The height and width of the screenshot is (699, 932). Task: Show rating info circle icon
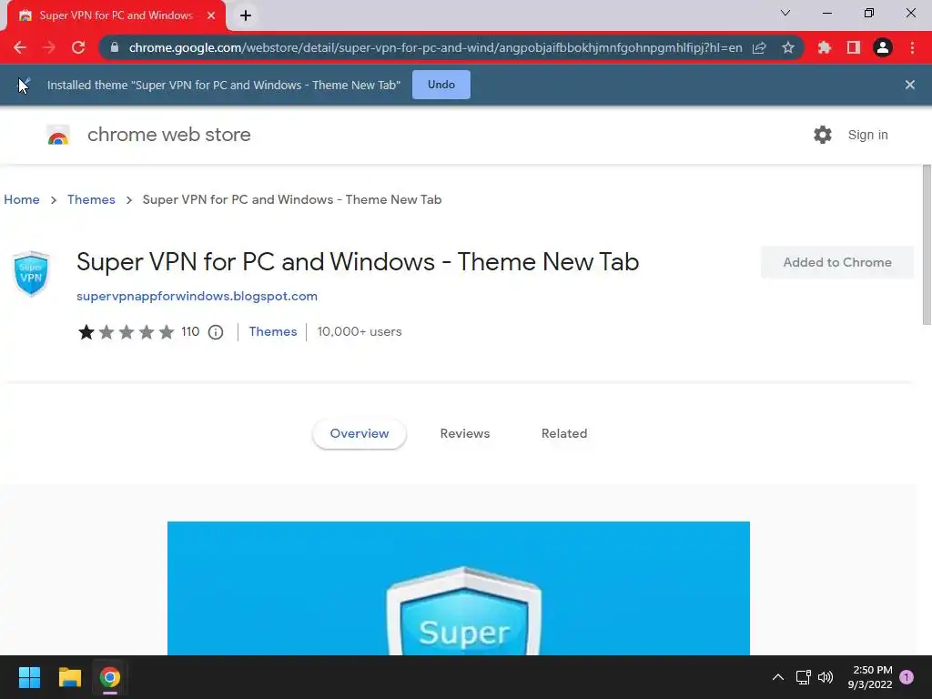tap(216, 332)
